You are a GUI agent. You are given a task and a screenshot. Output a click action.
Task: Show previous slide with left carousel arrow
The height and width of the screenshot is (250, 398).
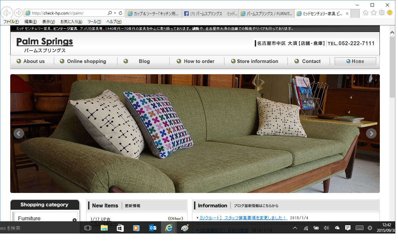coord(19,134)
